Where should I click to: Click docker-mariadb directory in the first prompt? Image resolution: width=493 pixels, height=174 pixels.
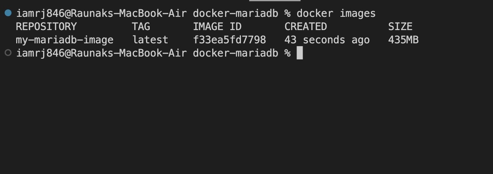pyautogui.click(x=236, y=14)
